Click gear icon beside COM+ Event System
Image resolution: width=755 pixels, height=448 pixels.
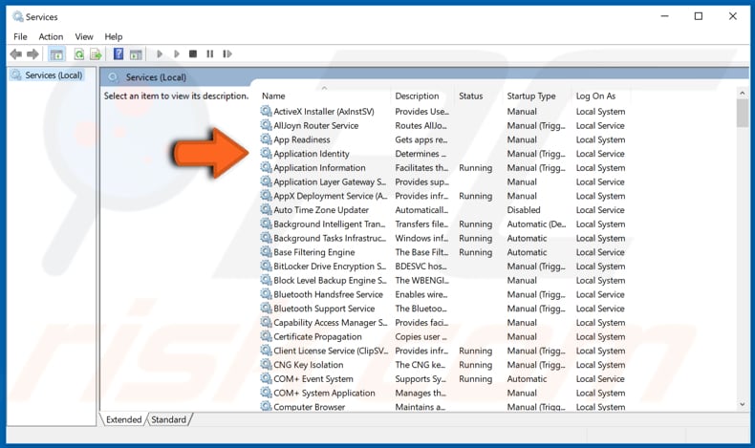(x=266, y=378)
